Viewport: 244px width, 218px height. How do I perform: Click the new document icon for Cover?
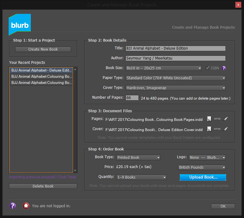point(209,129)
